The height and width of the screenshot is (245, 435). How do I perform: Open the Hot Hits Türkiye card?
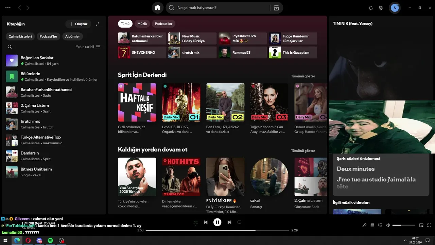181,183
